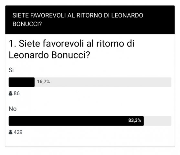The width and height of the screenshot is (180, 155).
Task: Click the 429 vote count
Action: pos(18,132)
